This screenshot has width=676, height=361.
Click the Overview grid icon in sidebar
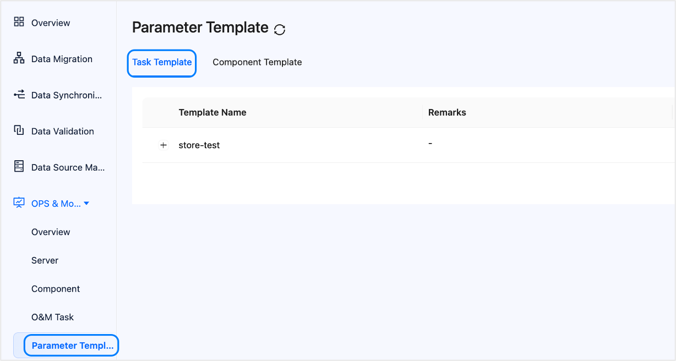(19, 22)
